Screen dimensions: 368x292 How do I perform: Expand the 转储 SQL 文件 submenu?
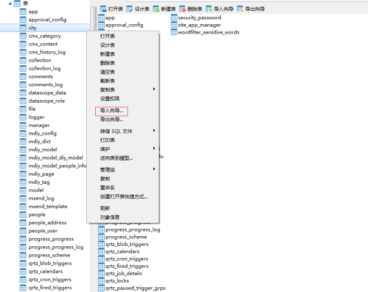tap(154, 131)
